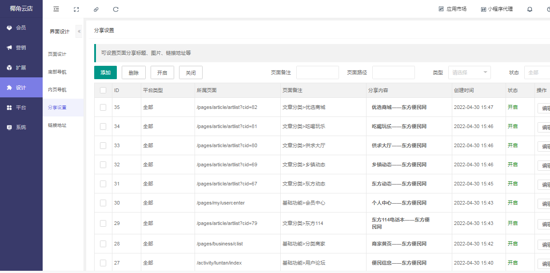Viewport: 550px width, 273px height.
Task: Click the link icon in top toolbar
Action: point(96,9)
